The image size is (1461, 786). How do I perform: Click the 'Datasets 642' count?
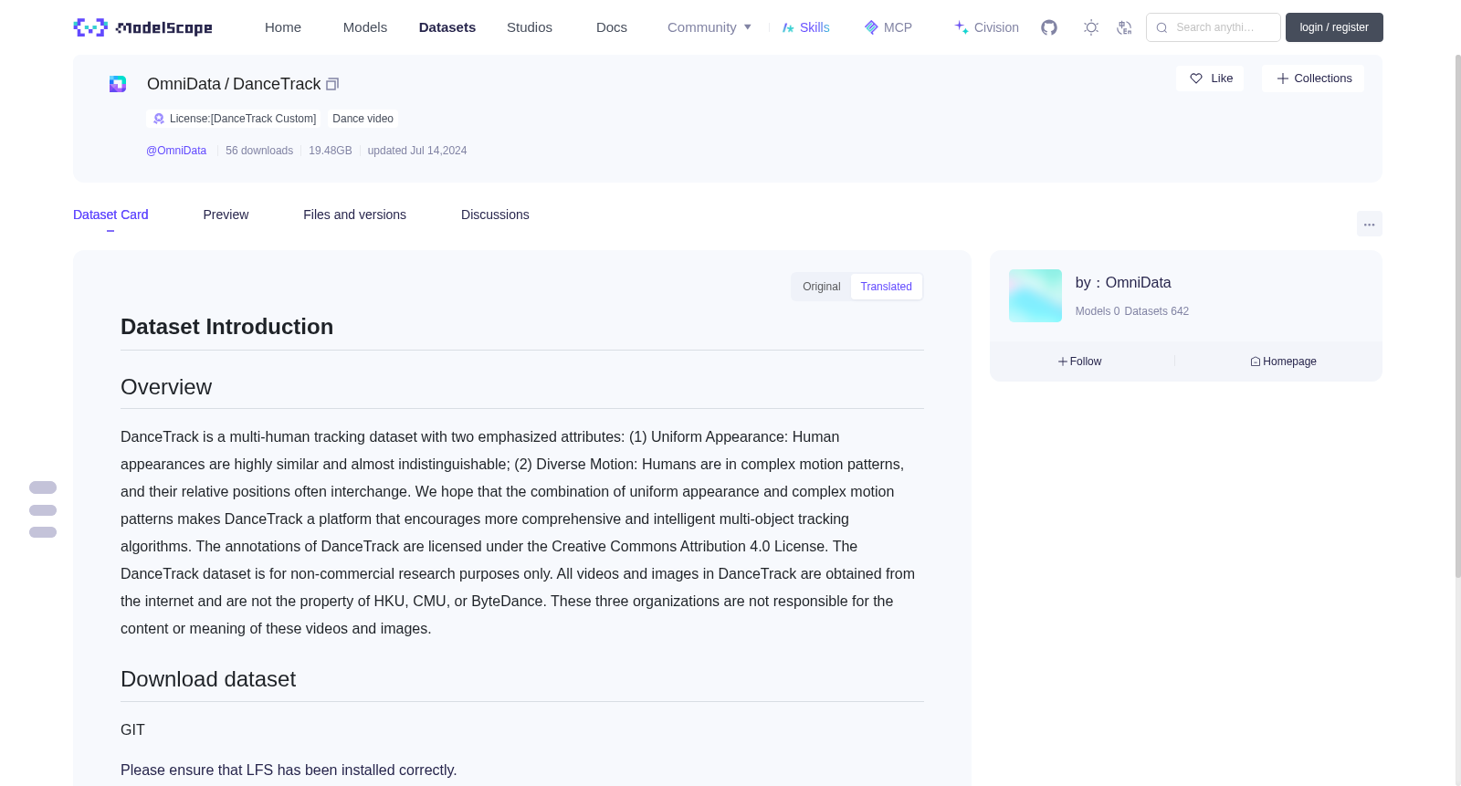1157,311
